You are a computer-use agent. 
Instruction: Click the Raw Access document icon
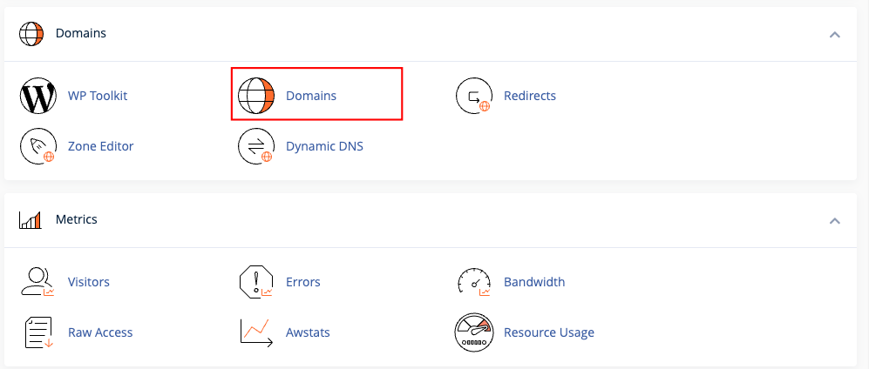click(37, 332)
